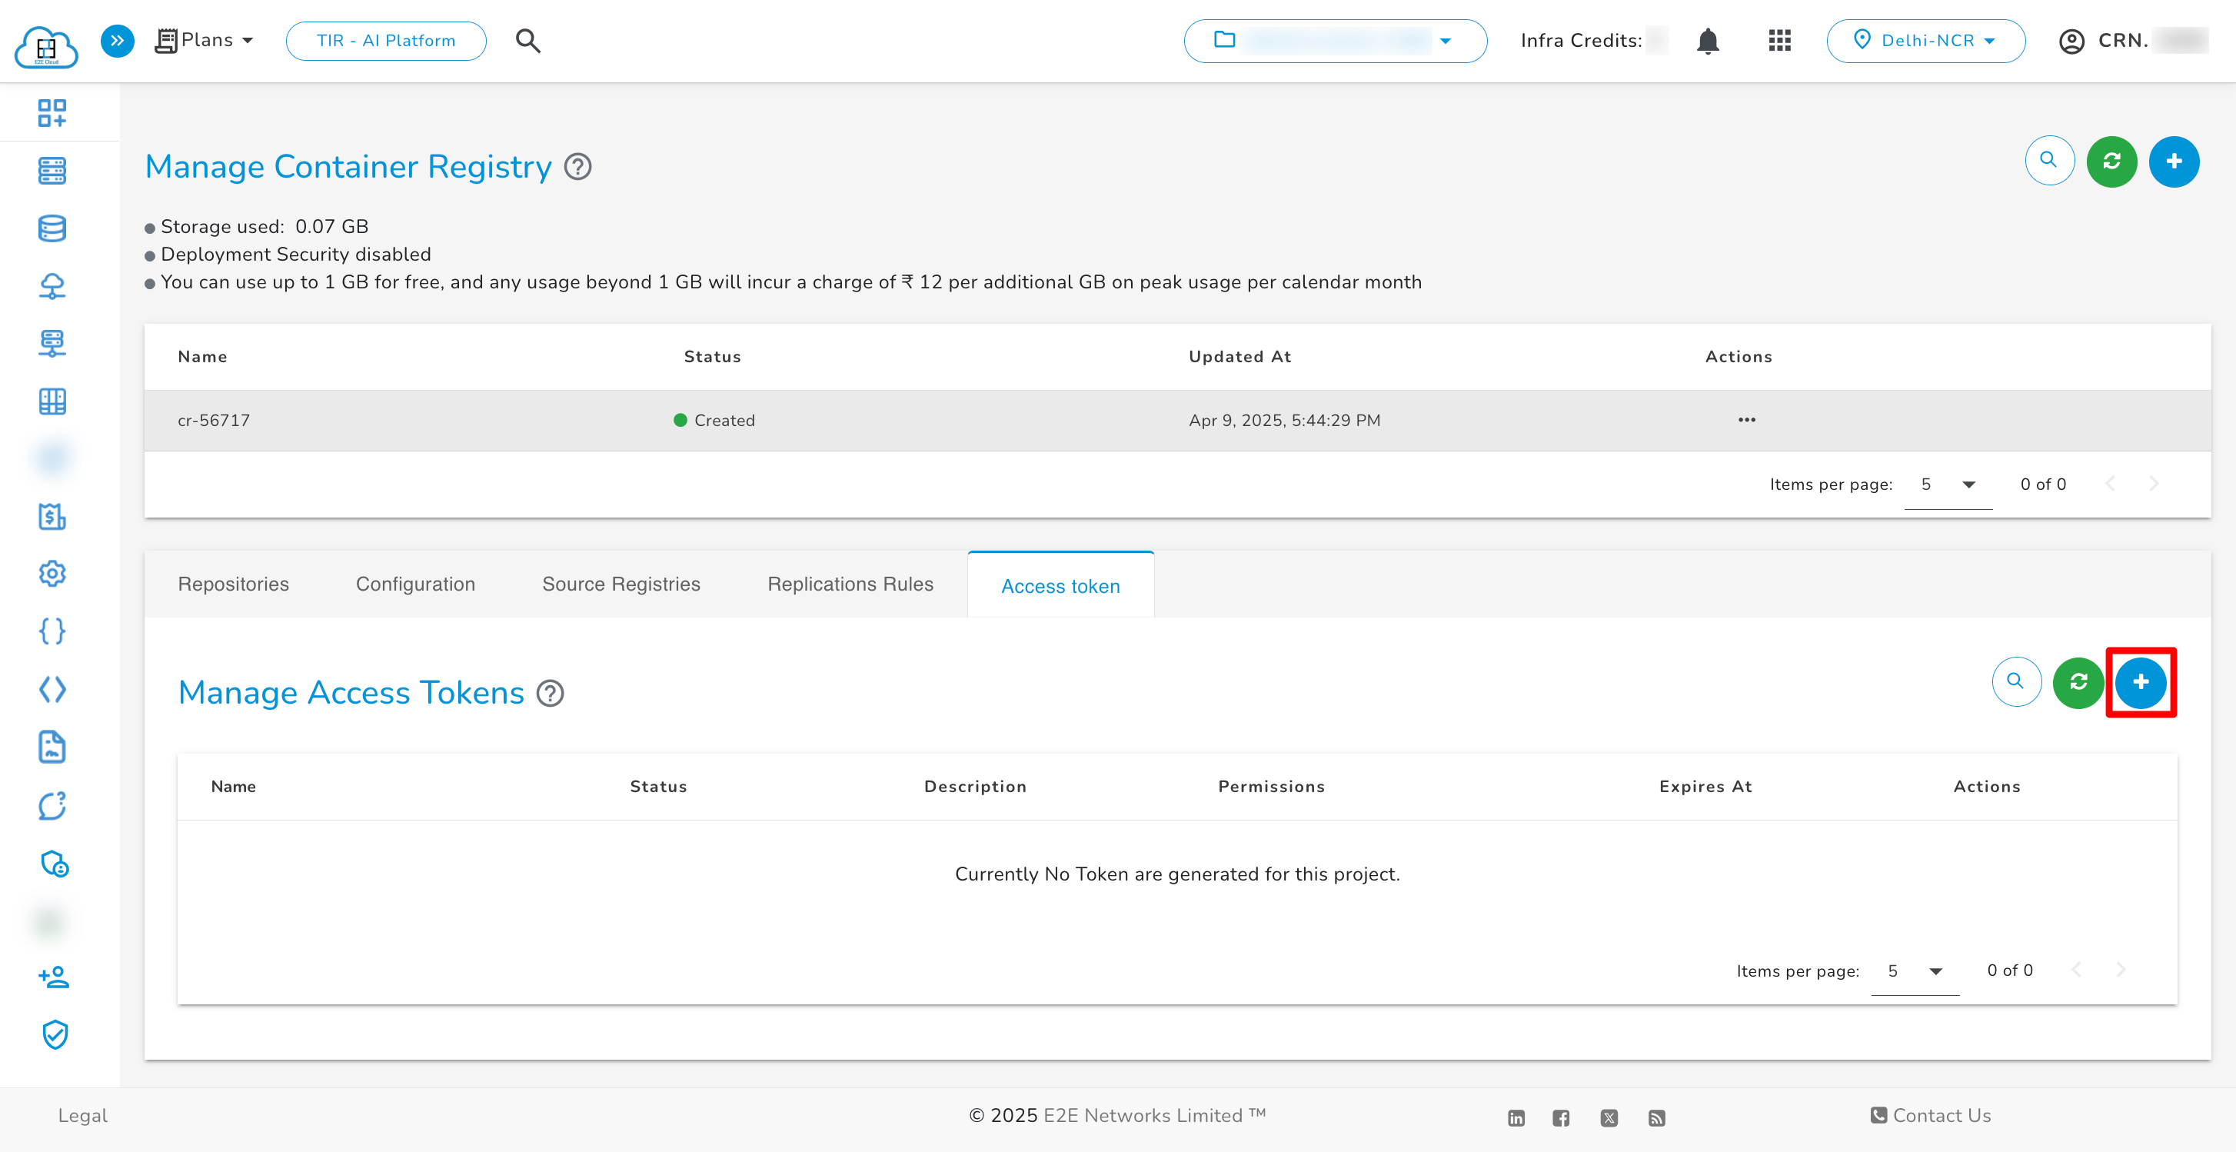This screenshot has height=1152, width=2236.
Task: Click the create container registry plus button
Action: click(2173, 161)
